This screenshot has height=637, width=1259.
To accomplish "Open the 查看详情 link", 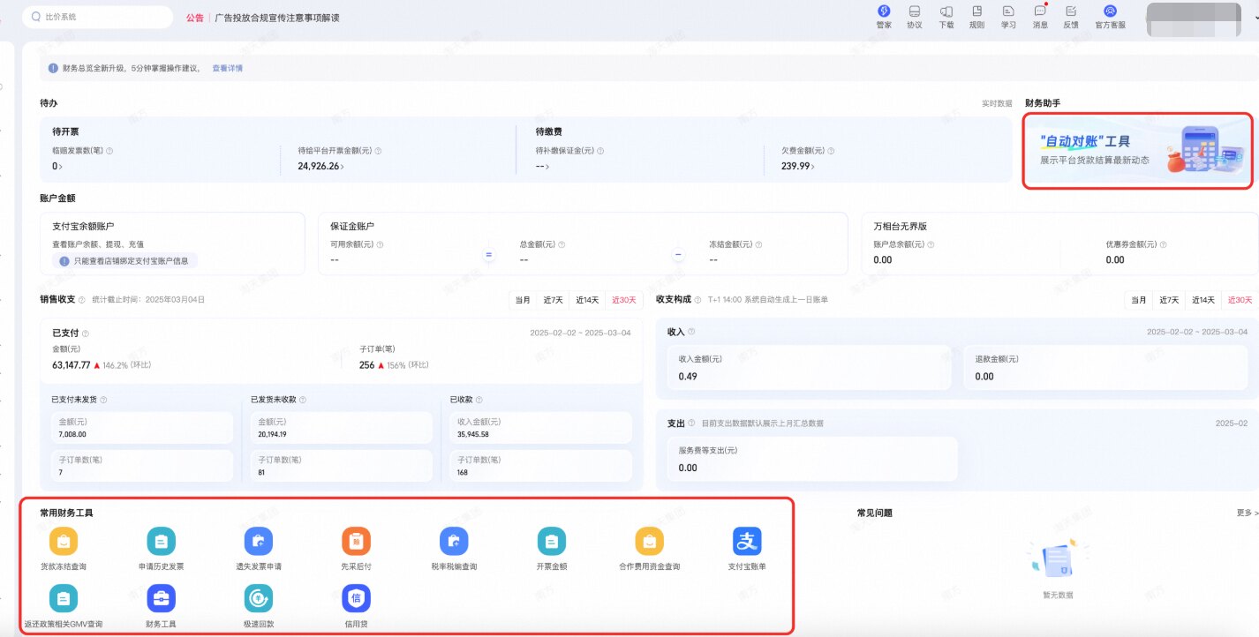I will (x=227, y=68).
